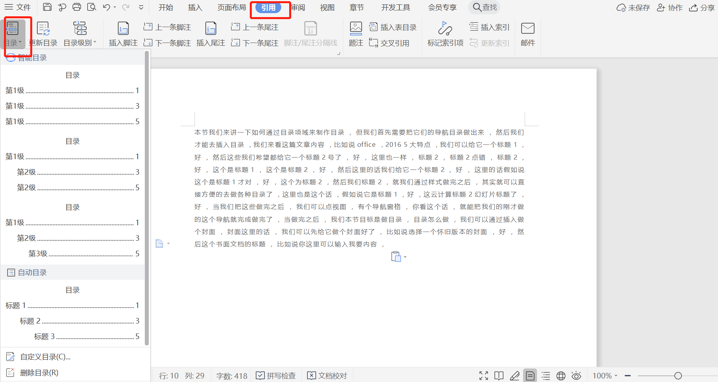Switch on full screen view mode

click(483, 375)
